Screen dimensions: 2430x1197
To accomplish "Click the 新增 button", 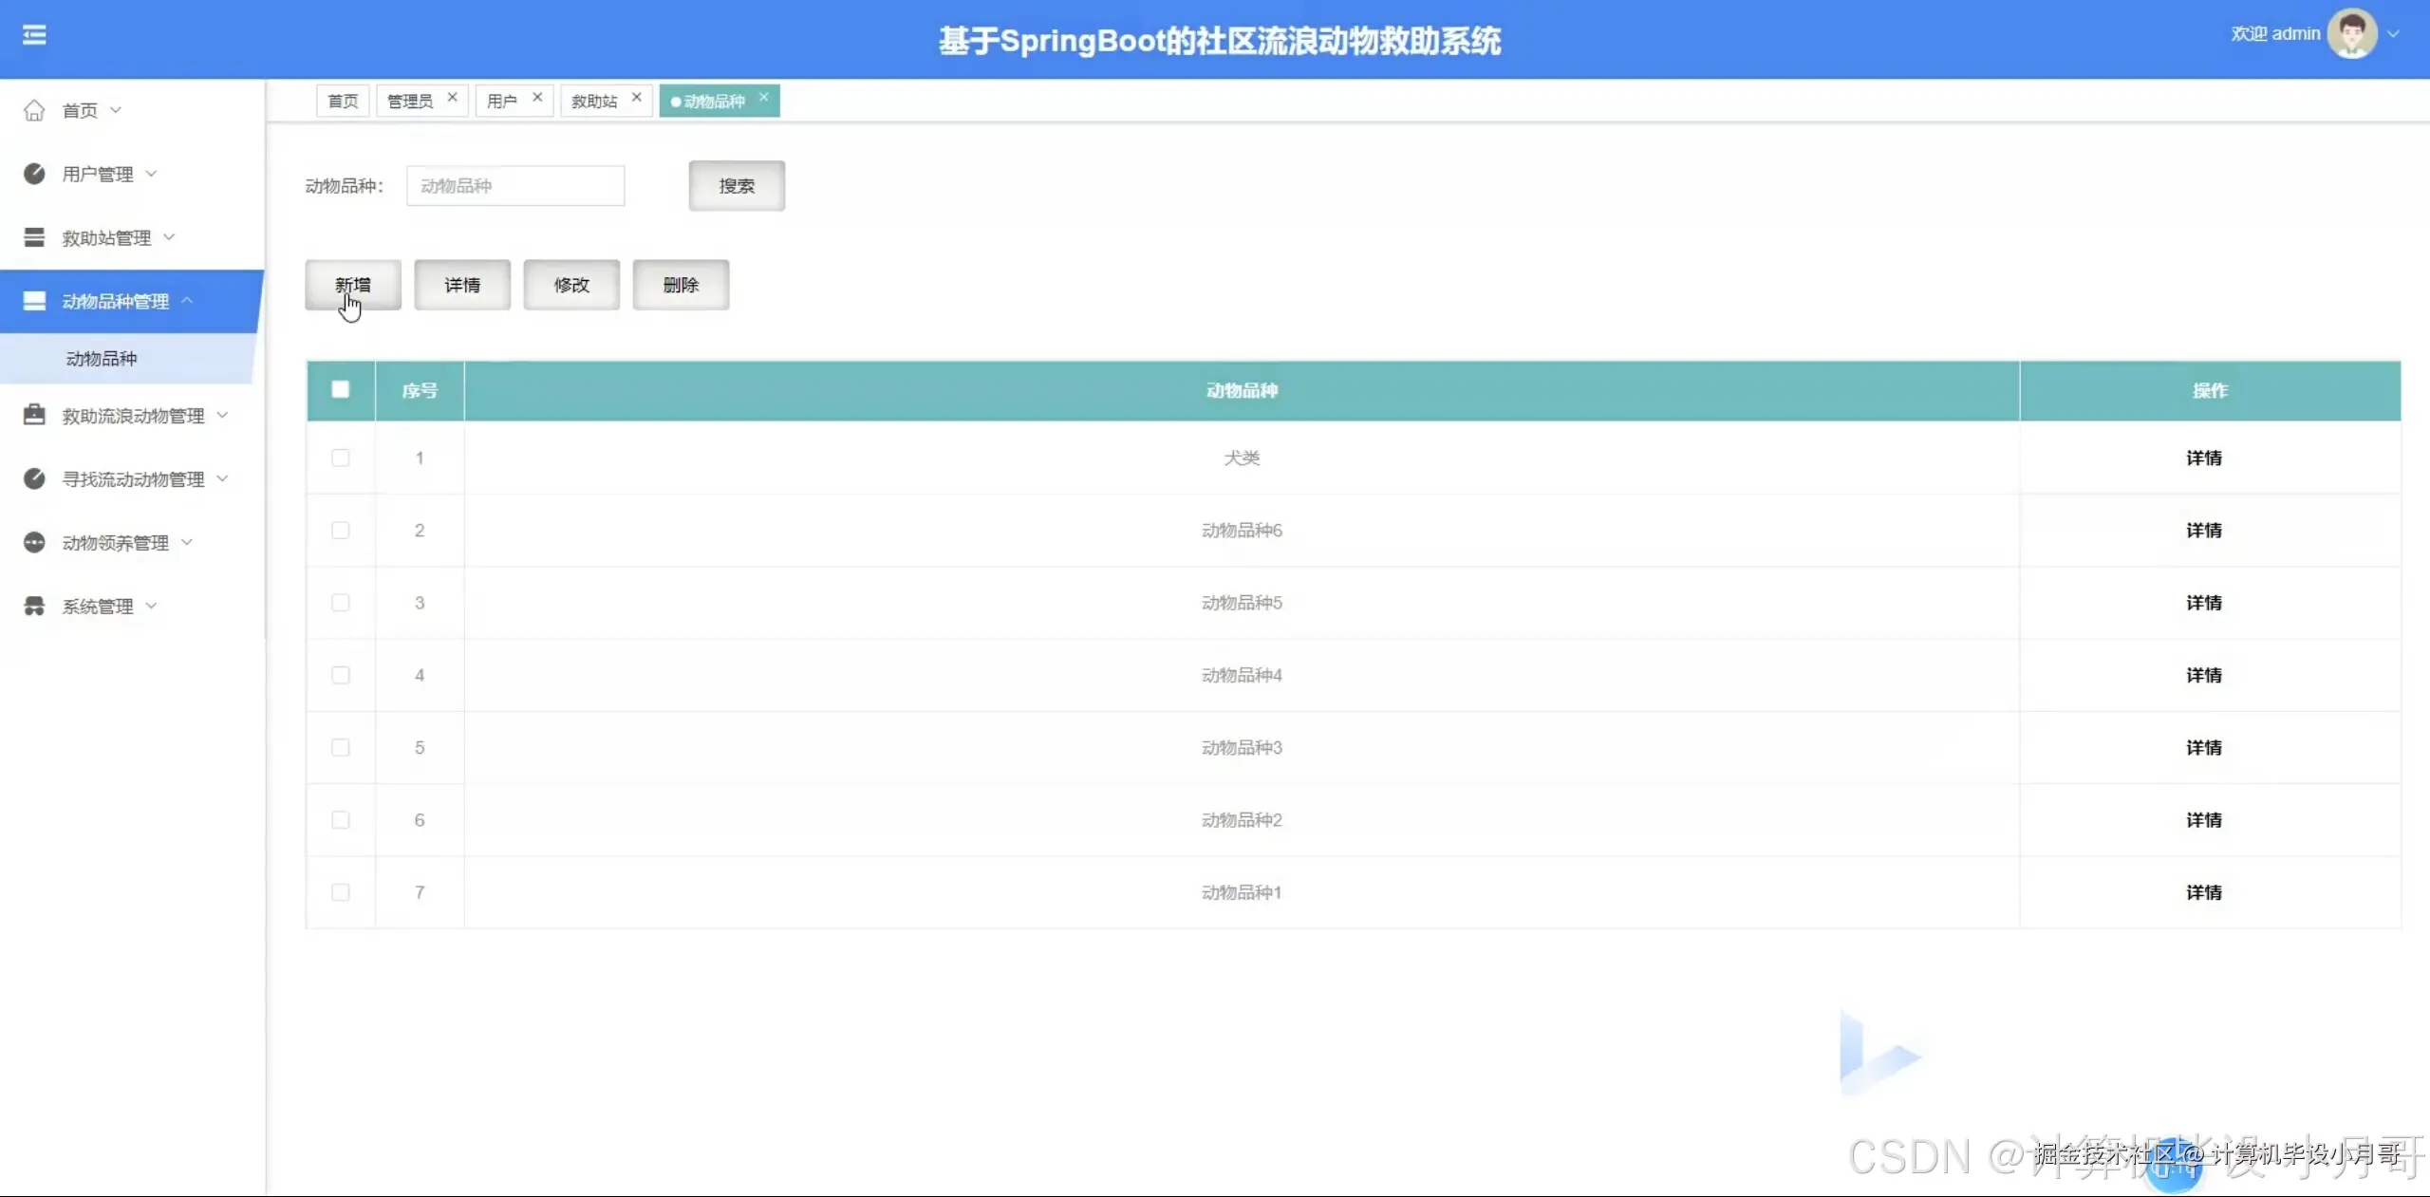I will point(353,285).
